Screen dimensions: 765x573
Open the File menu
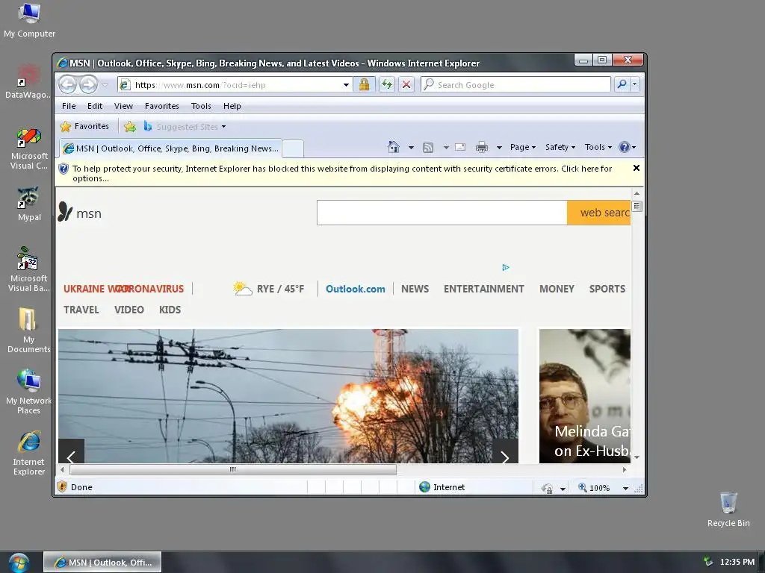click(x=69, y=106)
